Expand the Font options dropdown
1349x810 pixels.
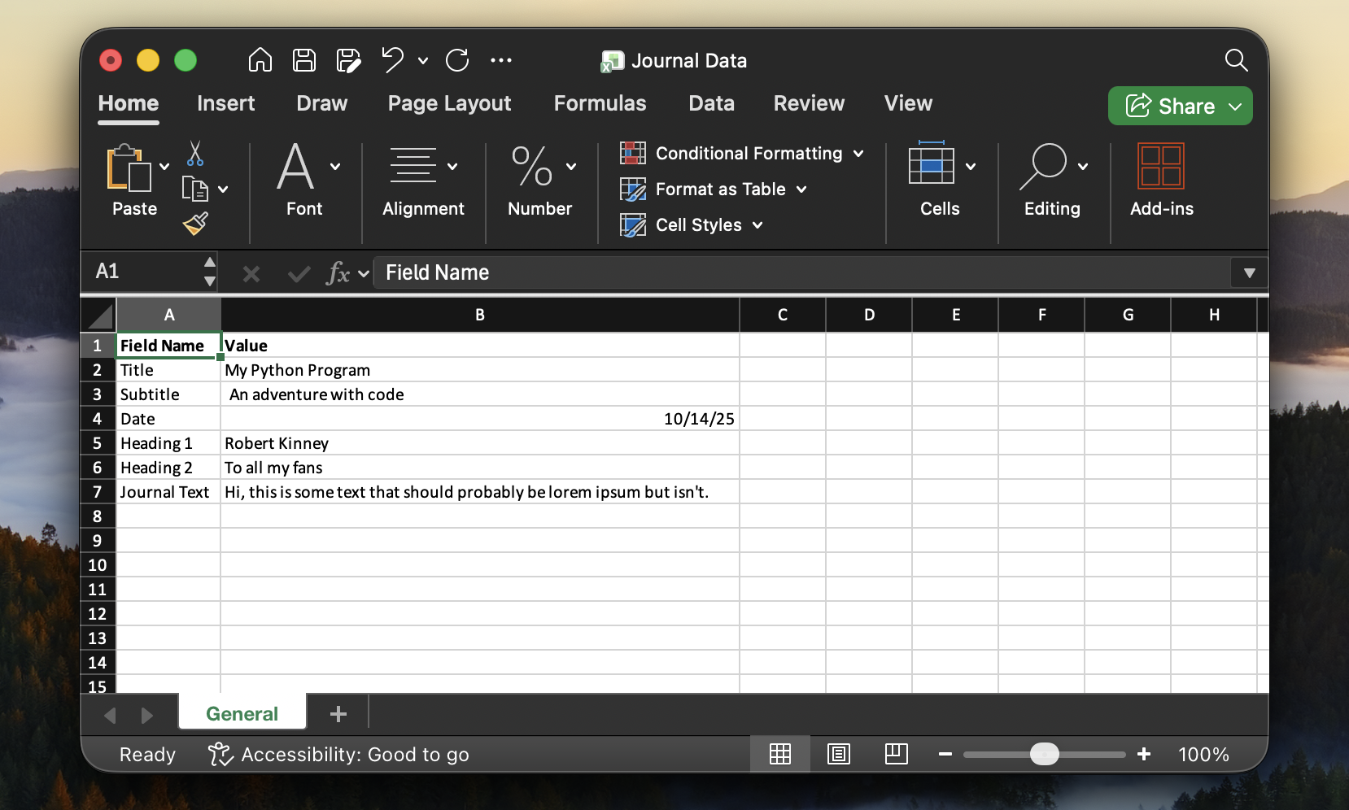(335, 167)
